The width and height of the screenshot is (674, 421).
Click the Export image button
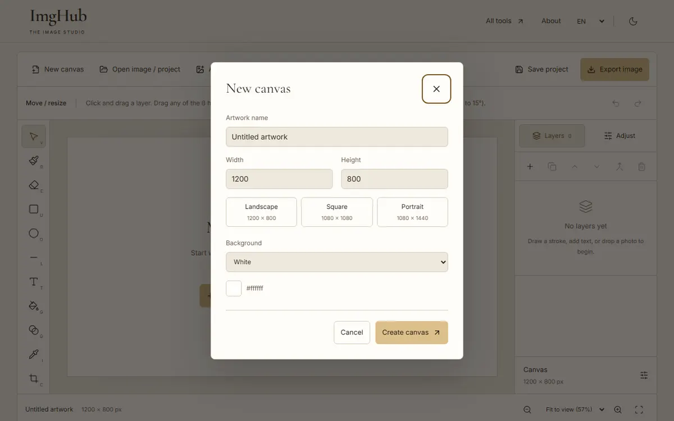[x=614, y=69]
